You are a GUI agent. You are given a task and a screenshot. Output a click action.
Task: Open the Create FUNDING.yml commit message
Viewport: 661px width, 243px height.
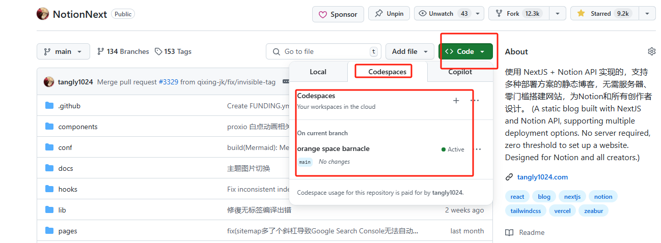coord(258,106)
